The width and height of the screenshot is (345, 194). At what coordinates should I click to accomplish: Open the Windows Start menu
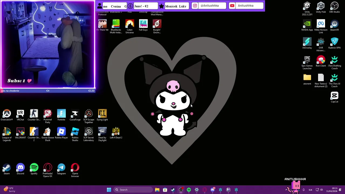point(109,190)
